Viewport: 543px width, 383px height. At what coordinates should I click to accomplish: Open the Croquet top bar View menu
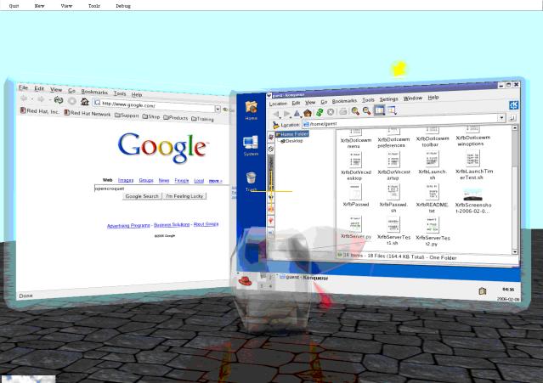(66, 6)
